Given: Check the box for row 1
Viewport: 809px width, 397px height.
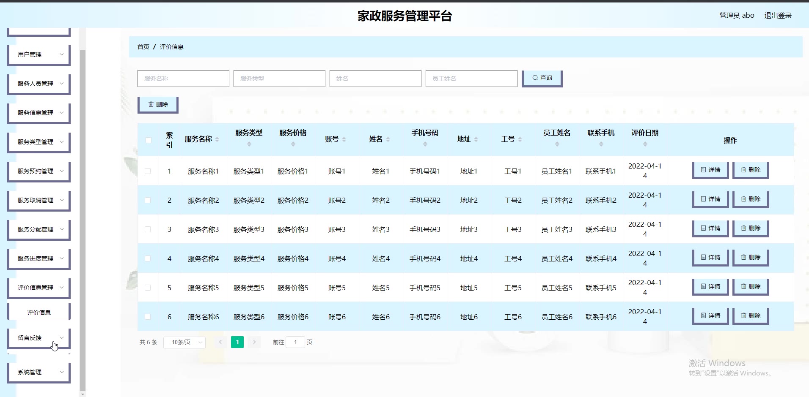Looking at the screenshot, I should pos(148,171).
